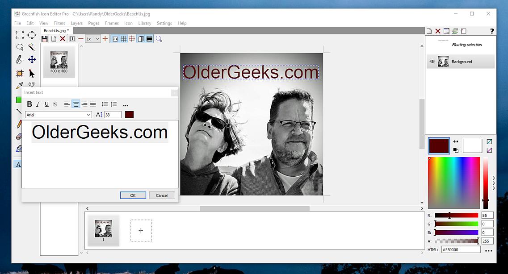Screen dimensions: 508x274
Task: Delete page with red X in toolbar
Action: click(x=63, y=39)
